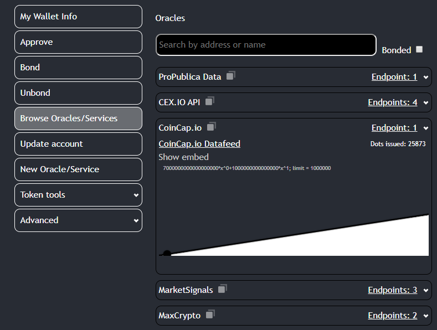Enable the Bonded filter checkbox

pyautogui.click(x=419, y=49)
